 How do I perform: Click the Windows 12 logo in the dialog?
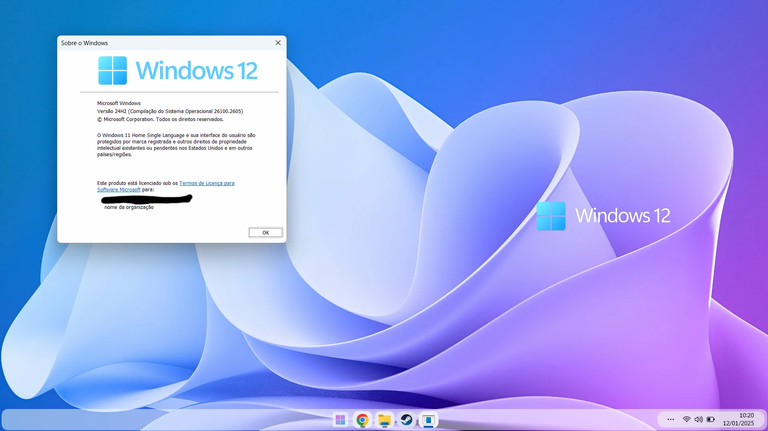coord(178,70)
